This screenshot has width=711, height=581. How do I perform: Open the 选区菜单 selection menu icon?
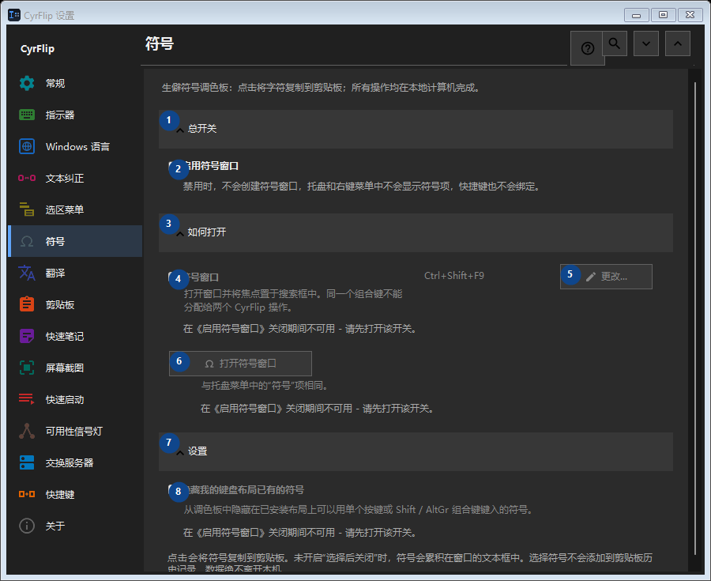(27, 209)
